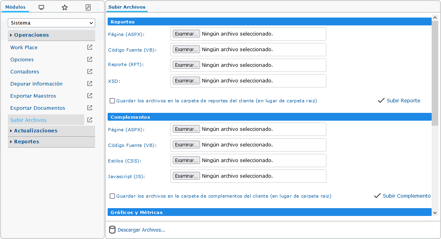Open the Work Place link
The width and height of the screenshot is (441, 239).
tap(24, 47)
